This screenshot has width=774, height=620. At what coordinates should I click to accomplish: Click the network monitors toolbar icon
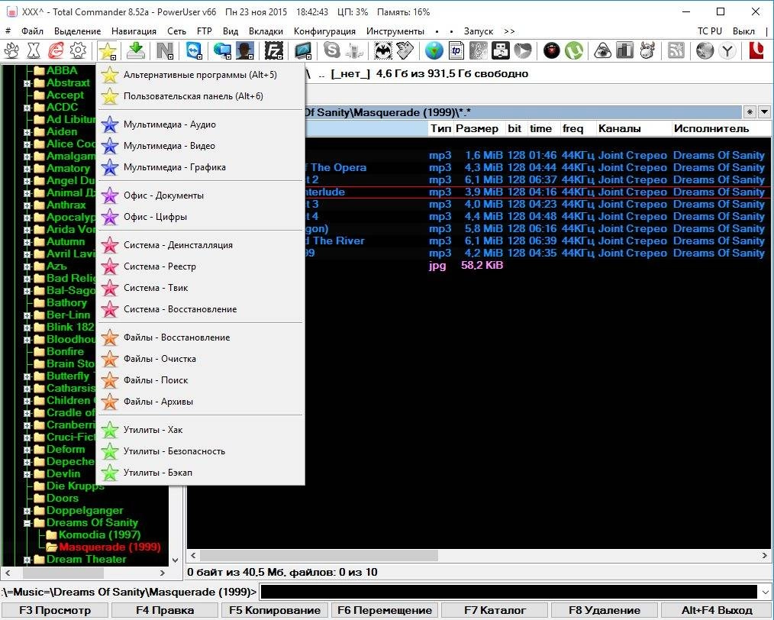pos(222,50)
